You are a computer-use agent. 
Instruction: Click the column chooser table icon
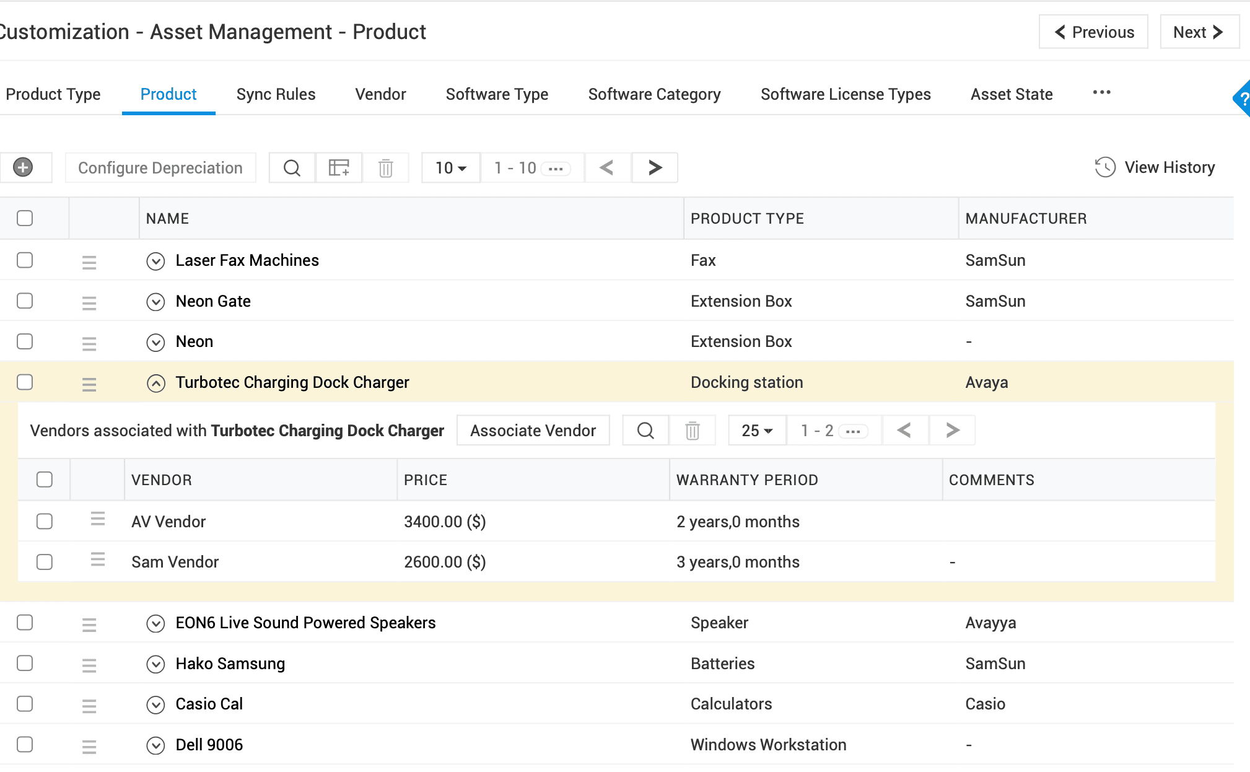coord(339,168)
